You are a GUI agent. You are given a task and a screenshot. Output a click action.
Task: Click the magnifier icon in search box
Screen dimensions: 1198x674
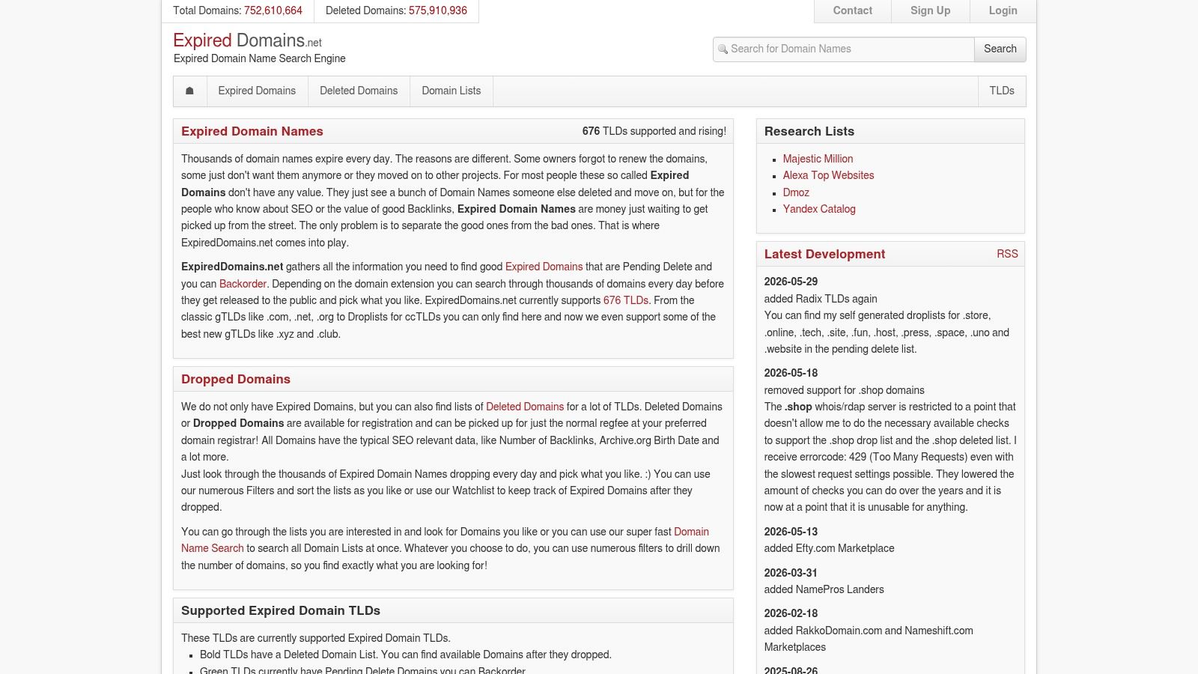pyautogui.click(x=723, y=49)
